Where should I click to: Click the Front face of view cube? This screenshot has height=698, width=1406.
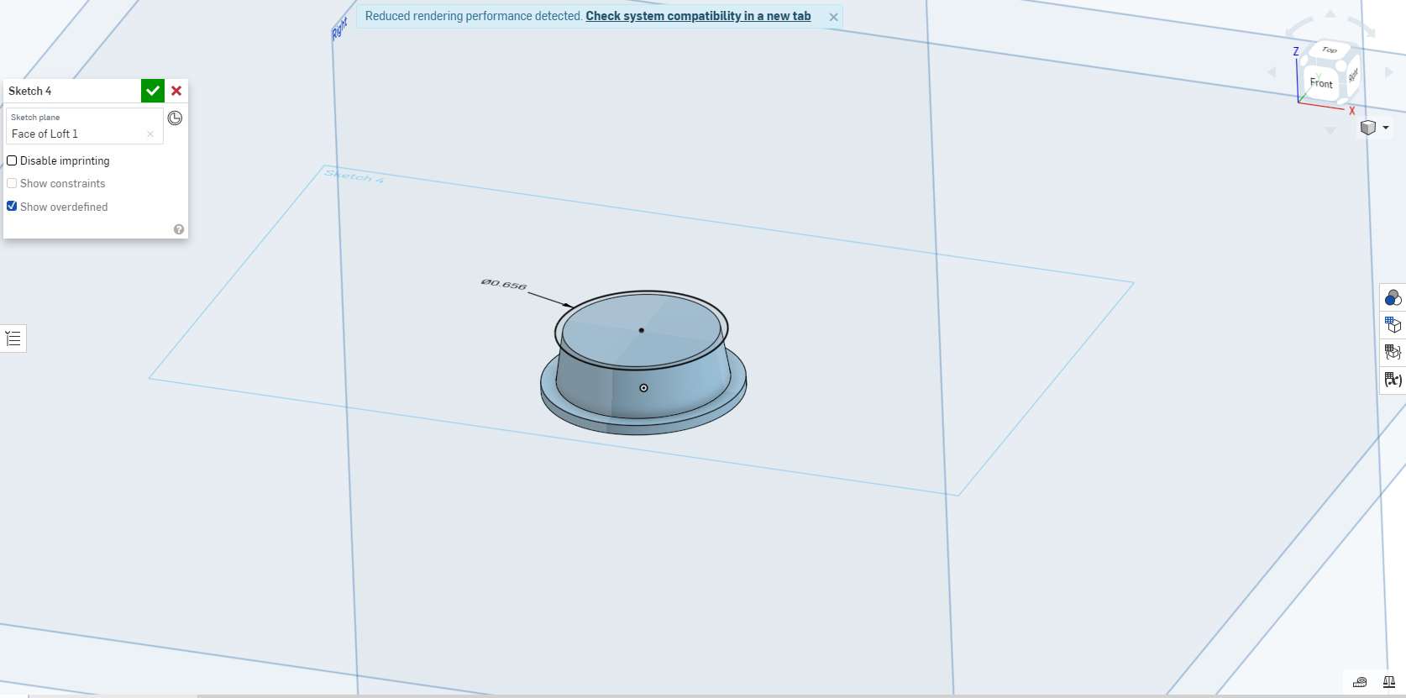[1321, 83]
